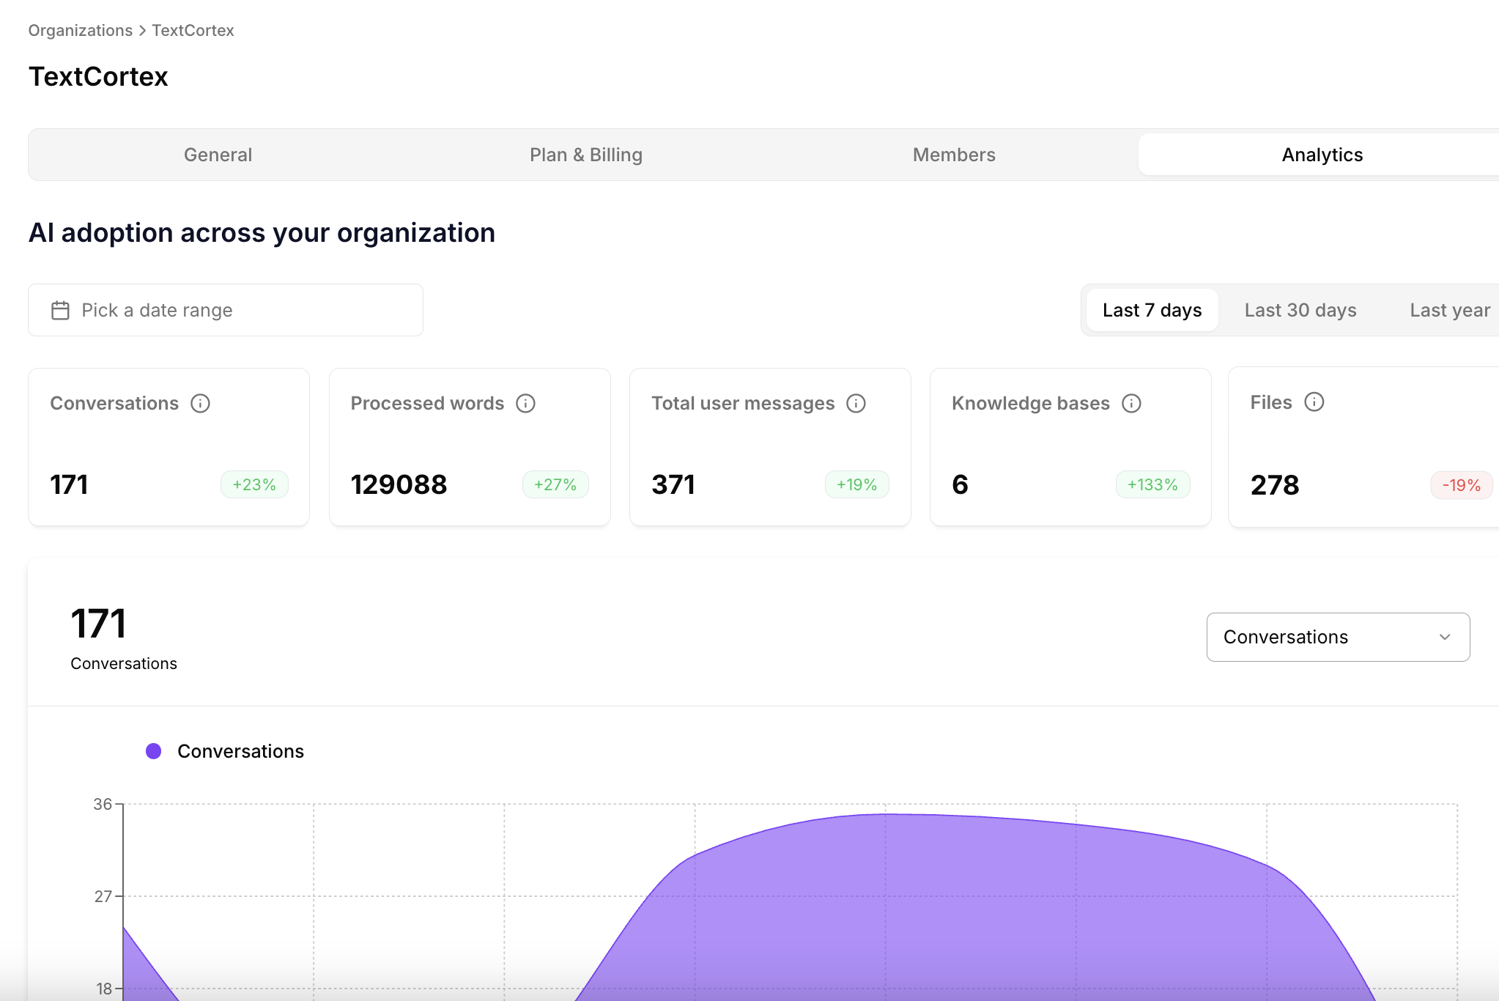Select Last 7 days range
Image resolution: width=1499 pixels, height=1001 pixels.
tap(1152, 310)
